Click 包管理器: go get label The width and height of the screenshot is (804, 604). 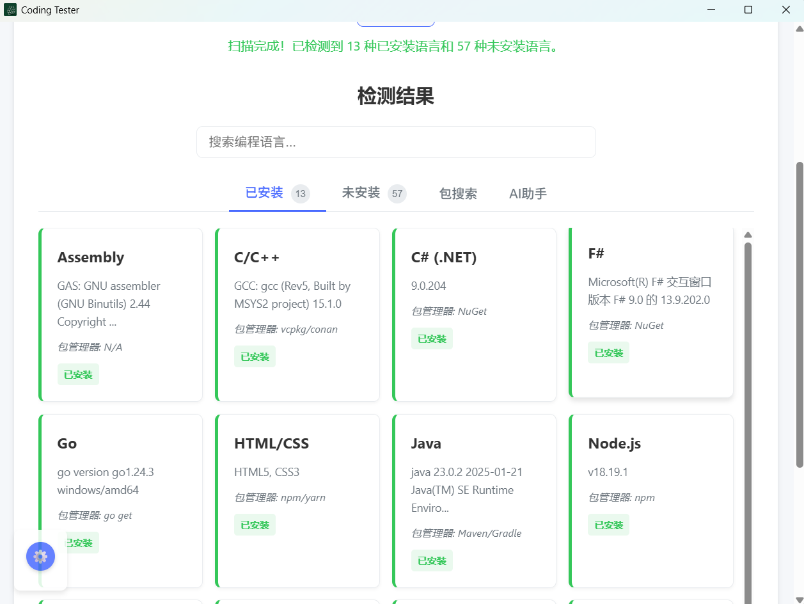coord(95,515)
